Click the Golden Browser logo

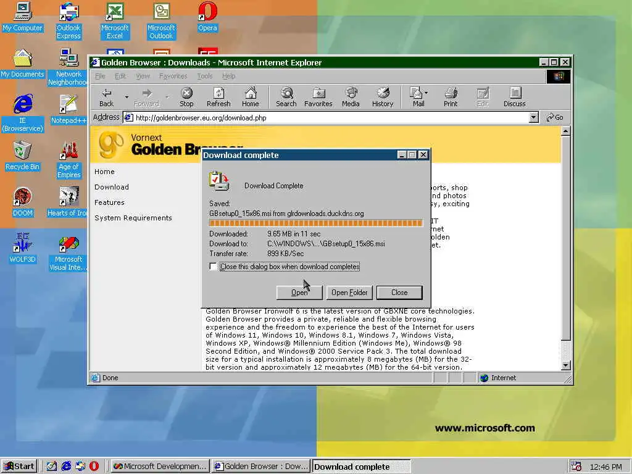pos(111,144)
